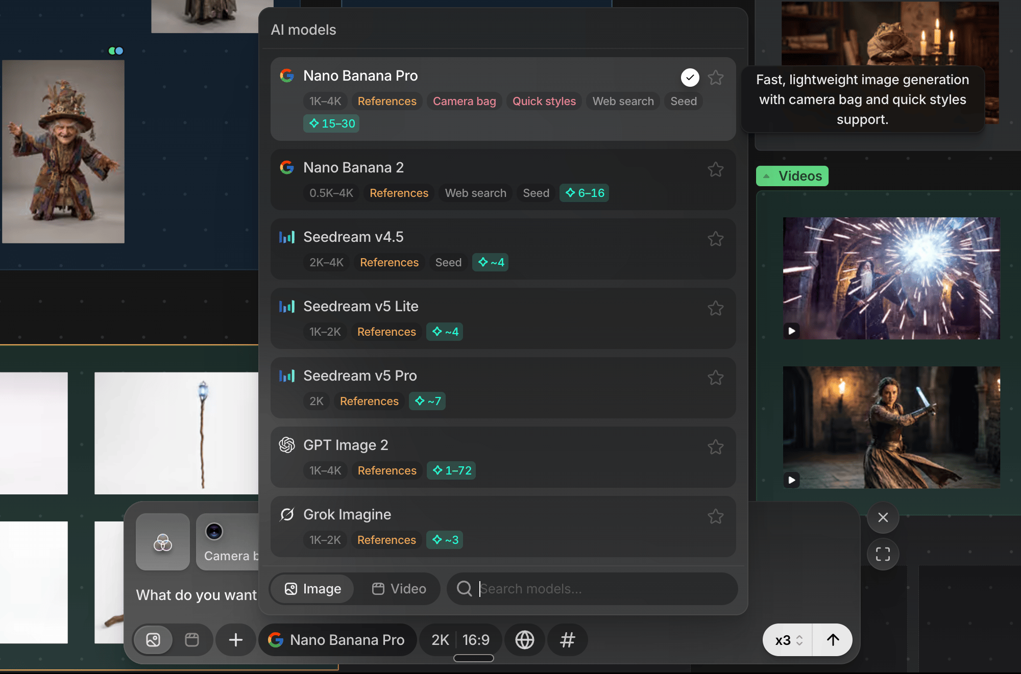Screen dimensions: 1021x674
Task: Click the 1K–4K tag under GPT Image 2
Action: 325,470
